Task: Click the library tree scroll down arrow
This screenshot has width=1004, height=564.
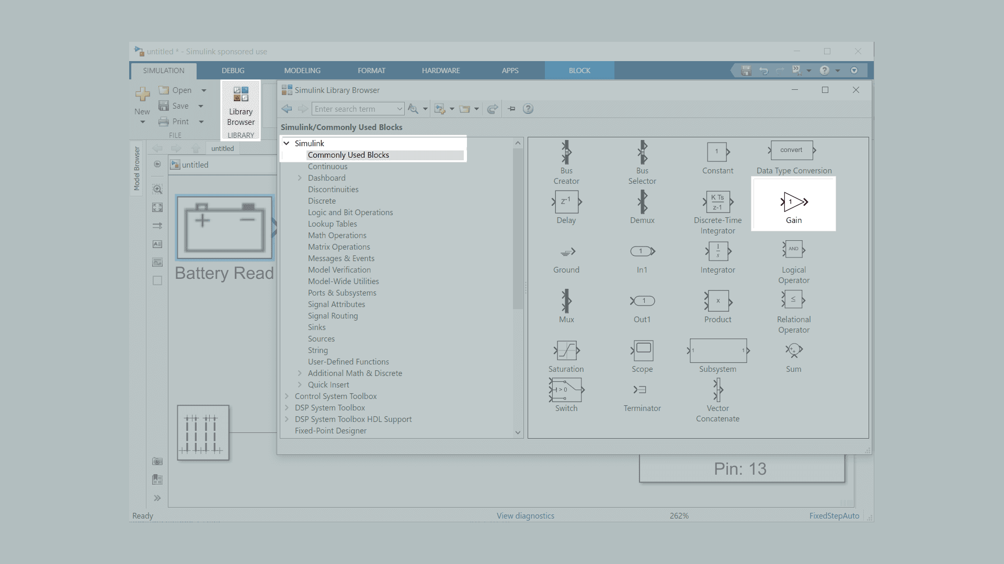Action: coord(518,432)
